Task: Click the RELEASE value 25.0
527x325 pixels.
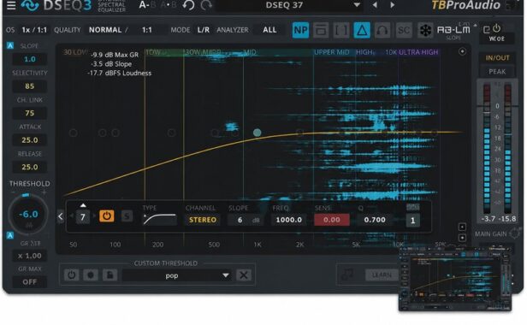Action: coord(30,167)
